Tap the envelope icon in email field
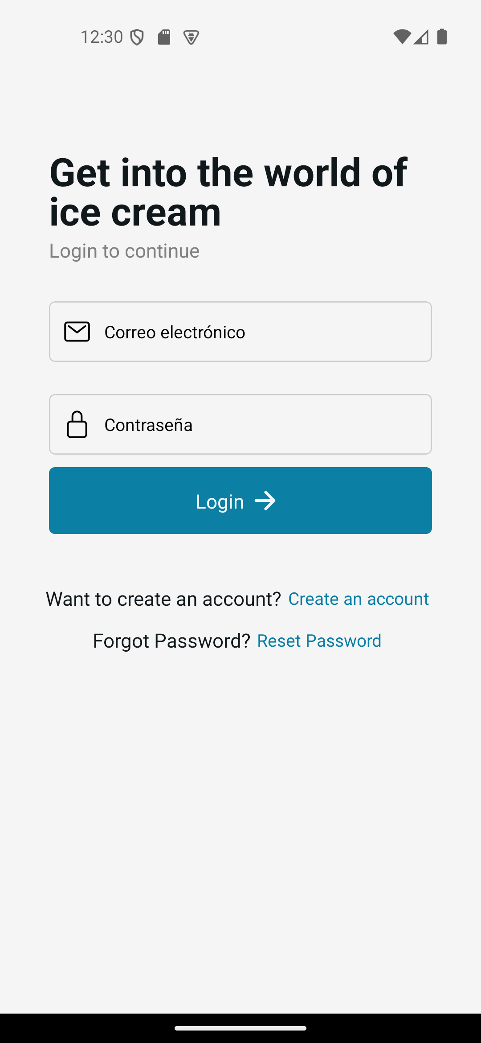 coord(77,332)
